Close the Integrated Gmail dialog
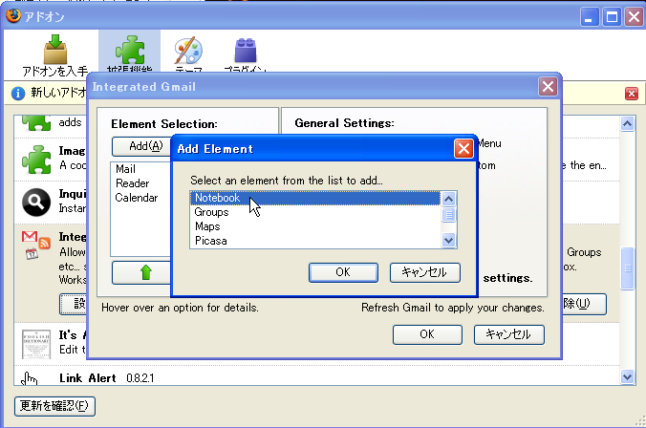The height and width of the screenshot is (428, 646). pyautogui.click(x=548, y=87)
